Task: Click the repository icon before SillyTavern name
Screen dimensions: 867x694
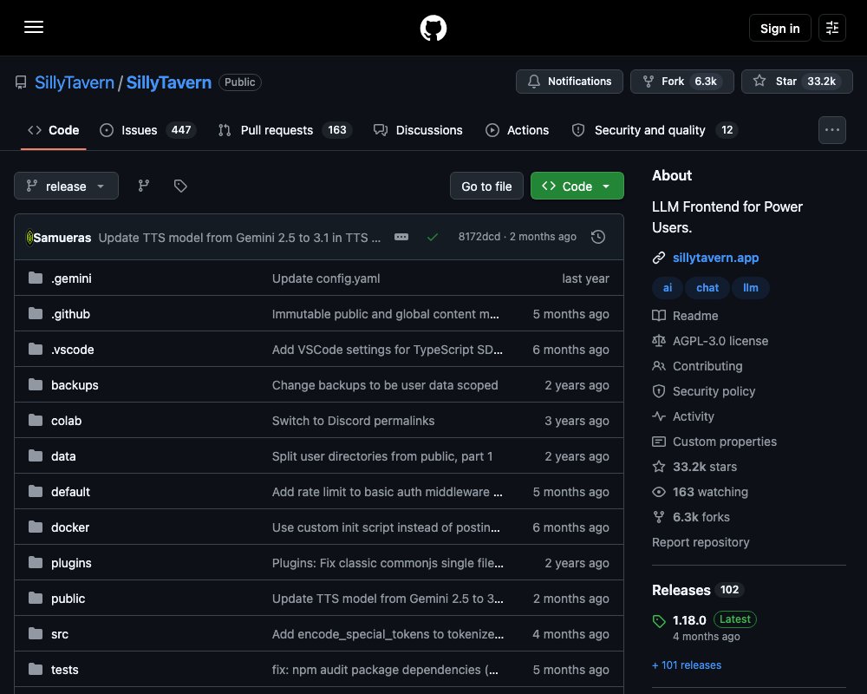Action: click(x=21, y=82)
